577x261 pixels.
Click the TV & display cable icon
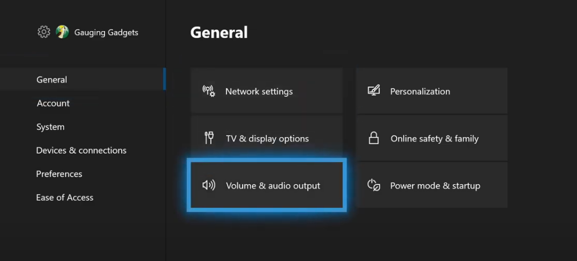point(209,138)
